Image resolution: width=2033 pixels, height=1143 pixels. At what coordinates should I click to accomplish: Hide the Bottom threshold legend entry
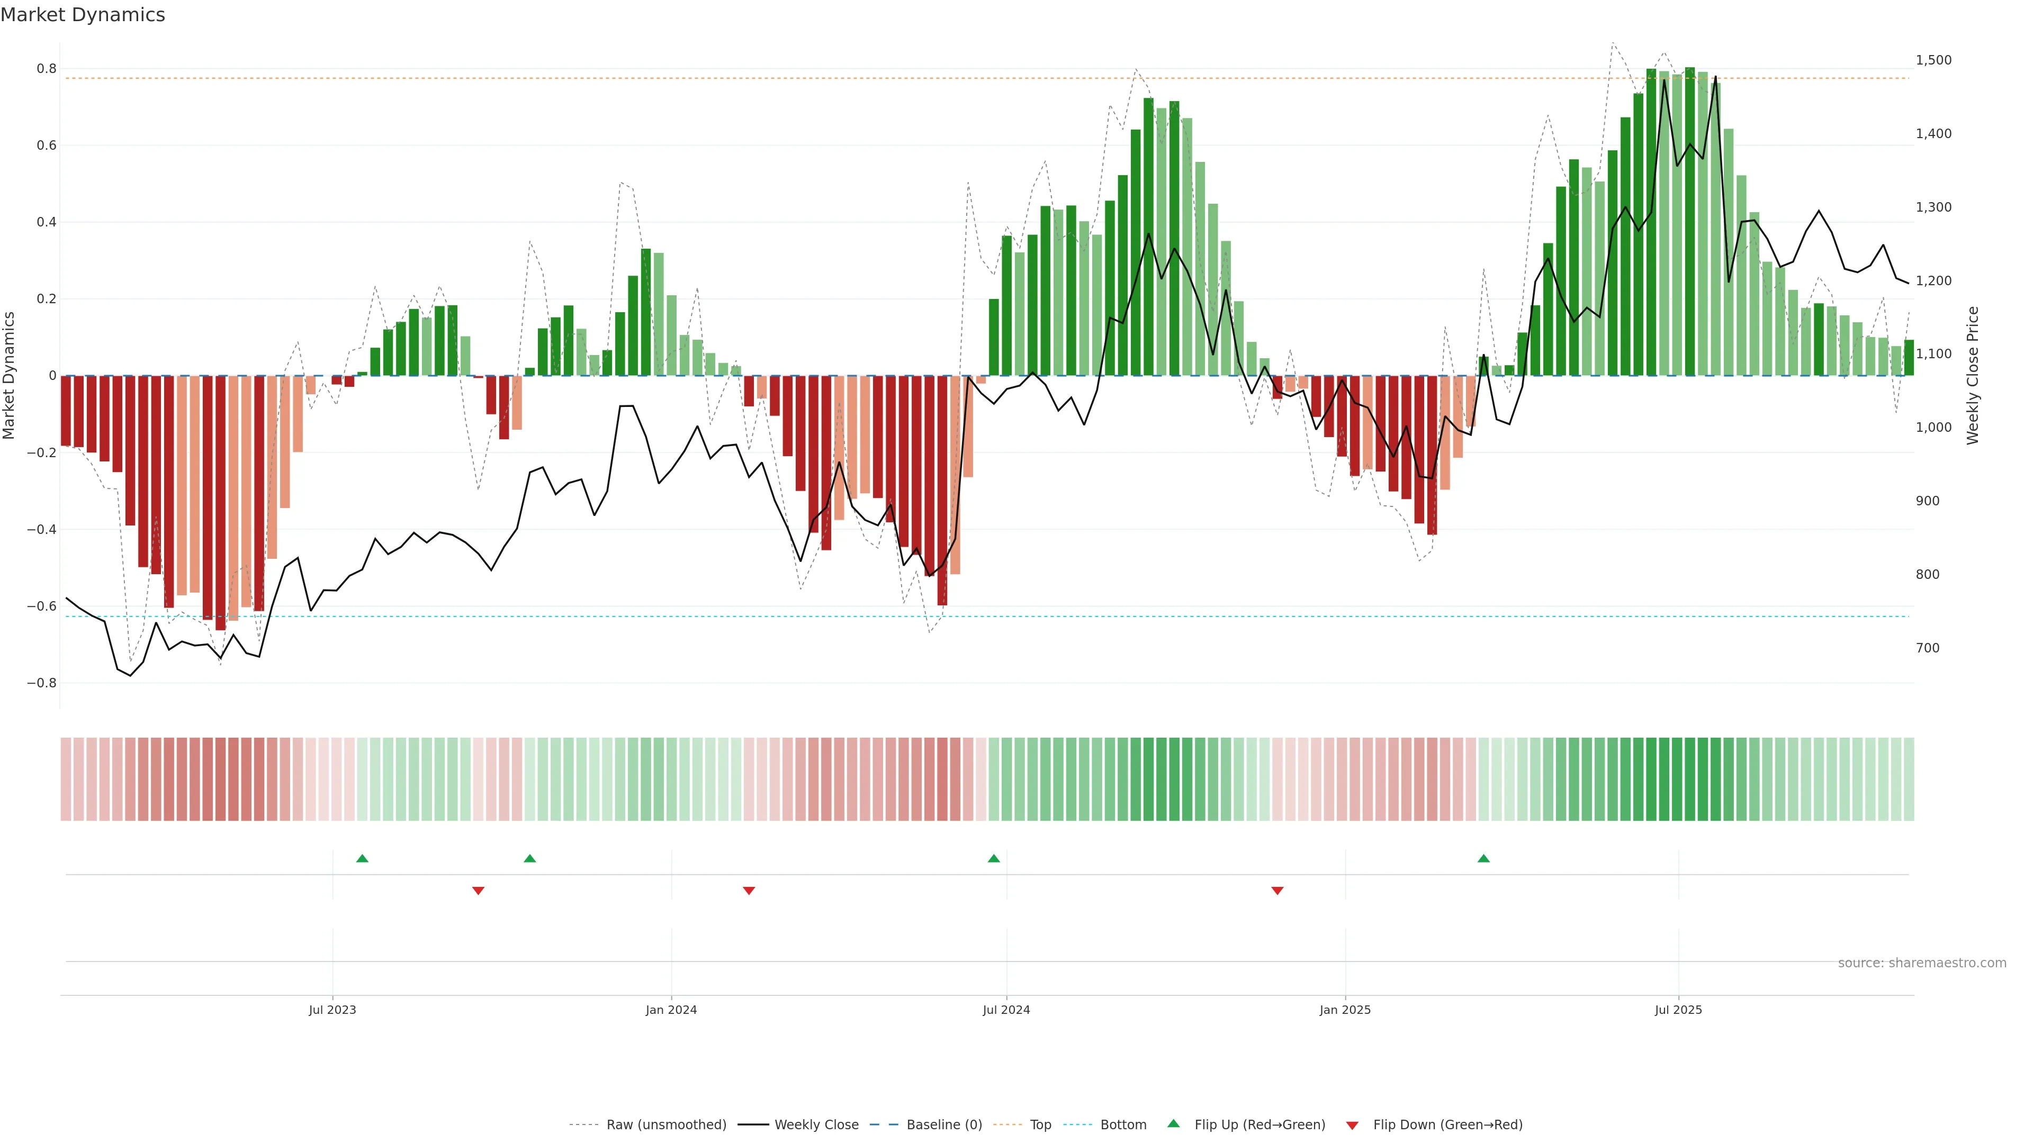(x=1123, y=1125)
